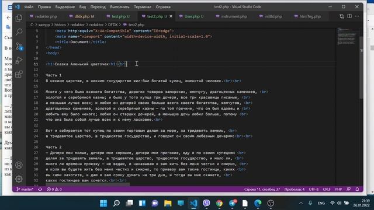Open the Выделение menu
Image resolution: width=374 pixels, height=210 pixels.
[x=65, y=7]
